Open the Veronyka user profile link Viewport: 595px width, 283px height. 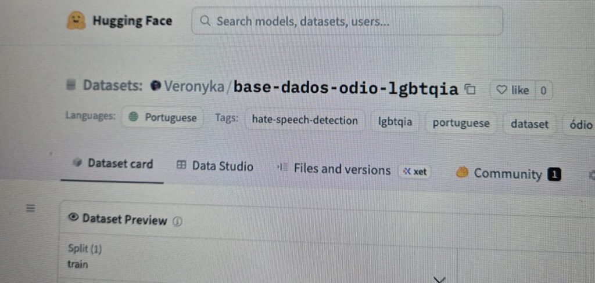tap(193, 86)
